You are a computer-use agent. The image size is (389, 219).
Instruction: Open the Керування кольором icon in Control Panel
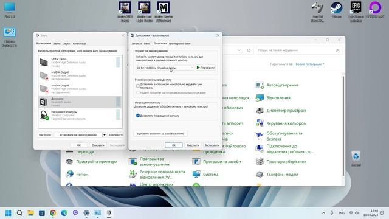pos(260,123)
